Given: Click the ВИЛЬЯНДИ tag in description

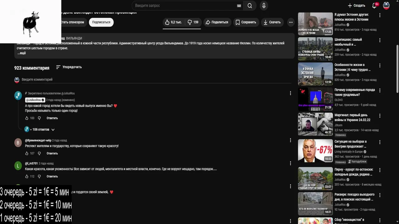Looking at the screenshot, I should [x=74, y=38].
